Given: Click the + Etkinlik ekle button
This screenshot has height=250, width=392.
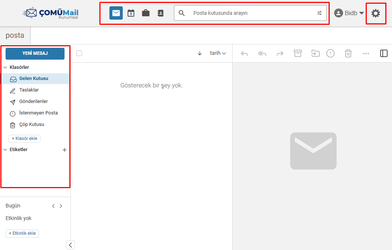Looking at the screenshot, I should tap(22, 233).
